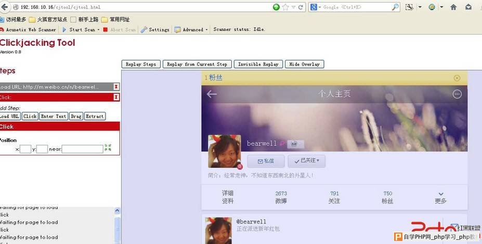Open the 火狐官方站点 bookmark folder
This screenshot has height=244, width=482.
click(x=48, y=19)
